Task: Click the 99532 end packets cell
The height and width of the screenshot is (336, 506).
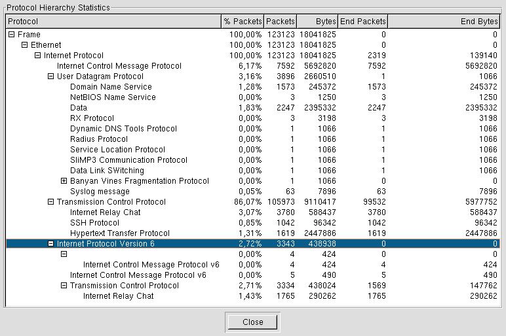Action: [x=374, y=202]
